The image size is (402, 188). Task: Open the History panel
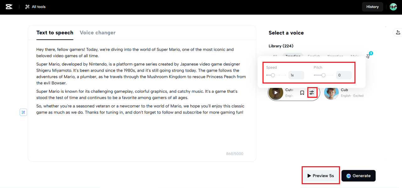372,7
